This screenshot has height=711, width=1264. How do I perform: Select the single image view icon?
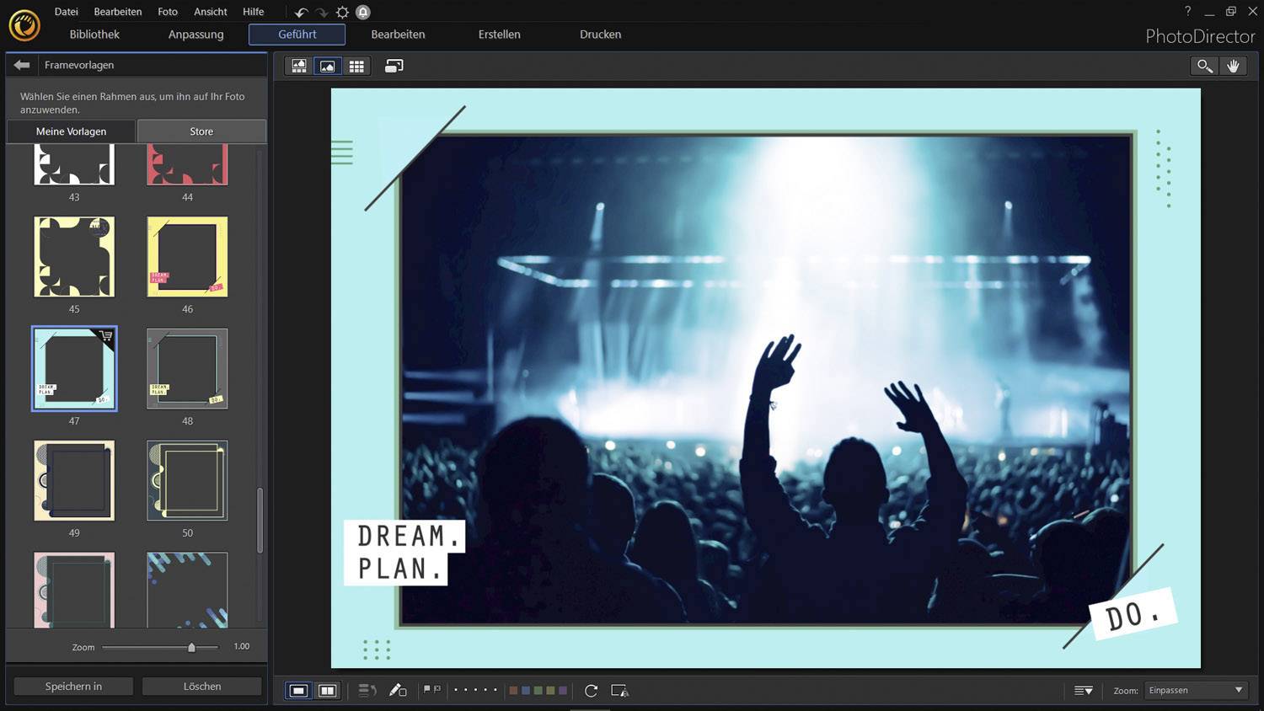[328, 66]
